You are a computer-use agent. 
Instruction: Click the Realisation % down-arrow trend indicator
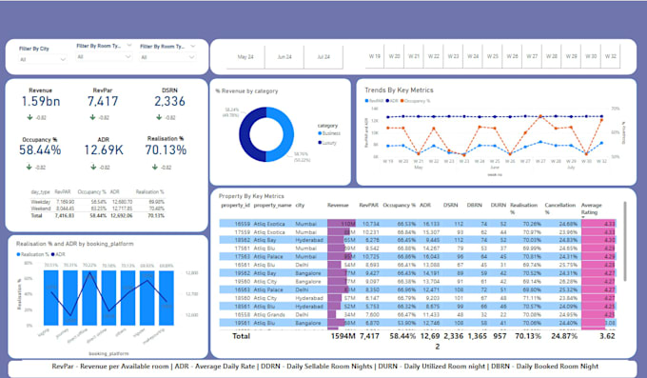click(x=155, y=167)
